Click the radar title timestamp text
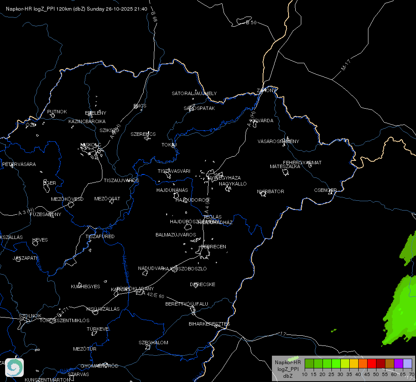 point(76,9)
